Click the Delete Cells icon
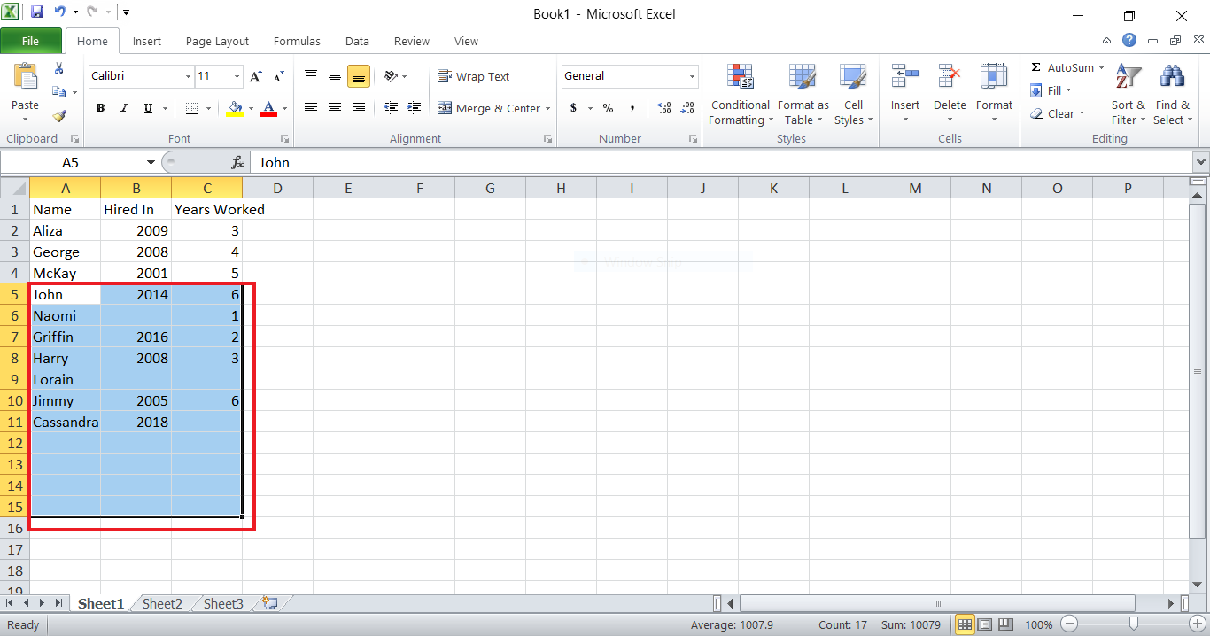This screenshot has height=636, width=1210. pos(949,76)
